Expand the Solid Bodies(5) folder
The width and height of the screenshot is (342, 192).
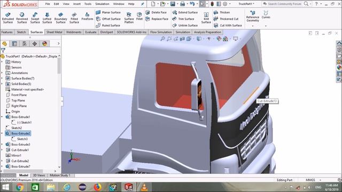click(2, 84)
